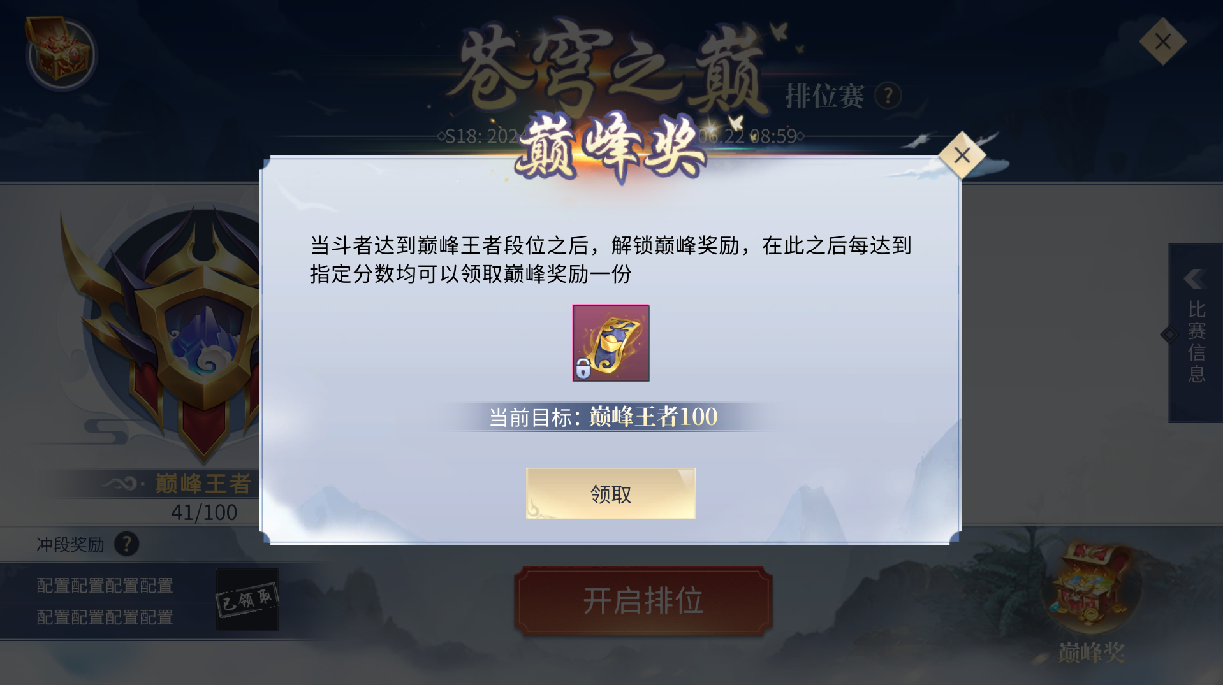
Task: Select second 配置配置配置配置 reward row
Action: tap(105, 617)
